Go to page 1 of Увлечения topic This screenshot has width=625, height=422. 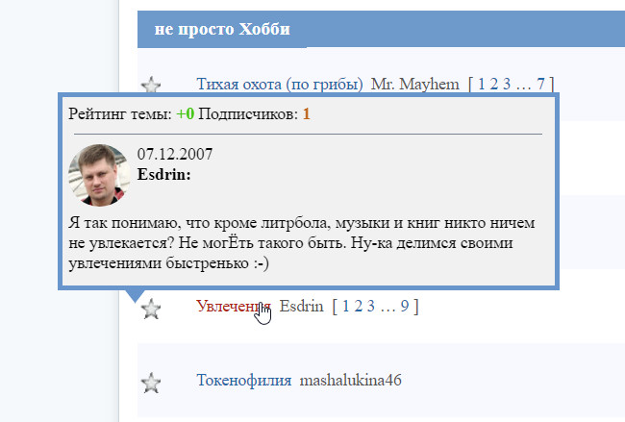click(x=345, y=306)
